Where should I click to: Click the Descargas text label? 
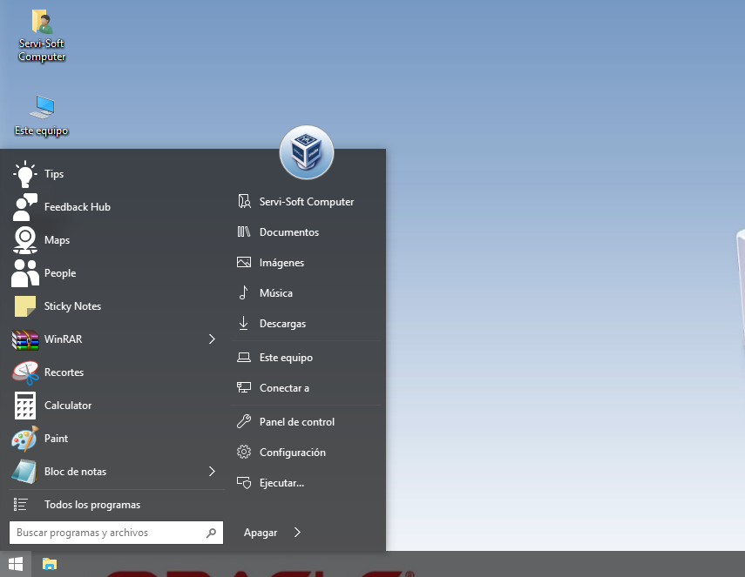point(282,324)
